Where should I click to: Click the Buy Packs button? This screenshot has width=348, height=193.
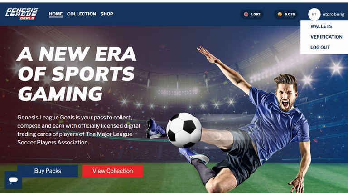coord(48,171)
